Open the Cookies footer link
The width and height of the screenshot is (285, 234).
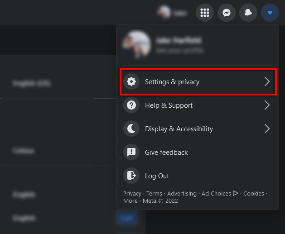(254, 193)
